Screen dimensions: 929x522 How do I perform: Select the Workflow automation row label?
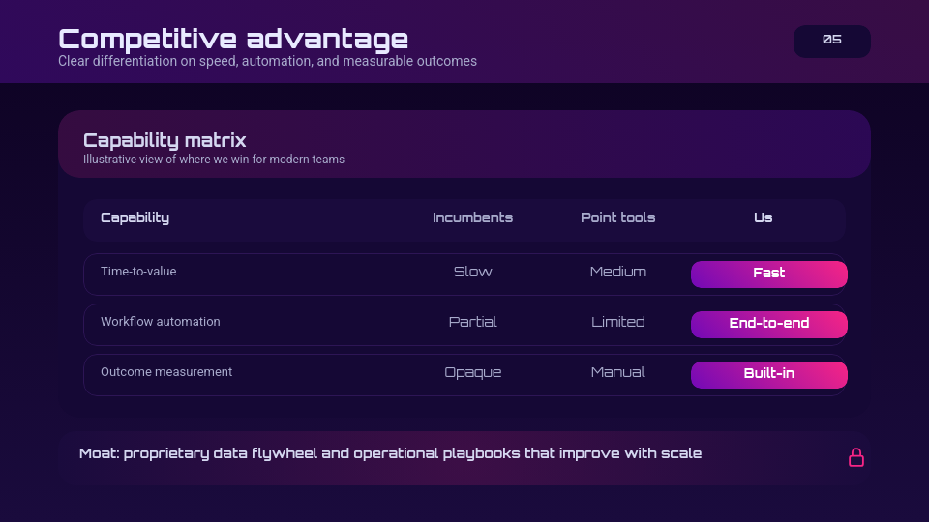[160, 322]
